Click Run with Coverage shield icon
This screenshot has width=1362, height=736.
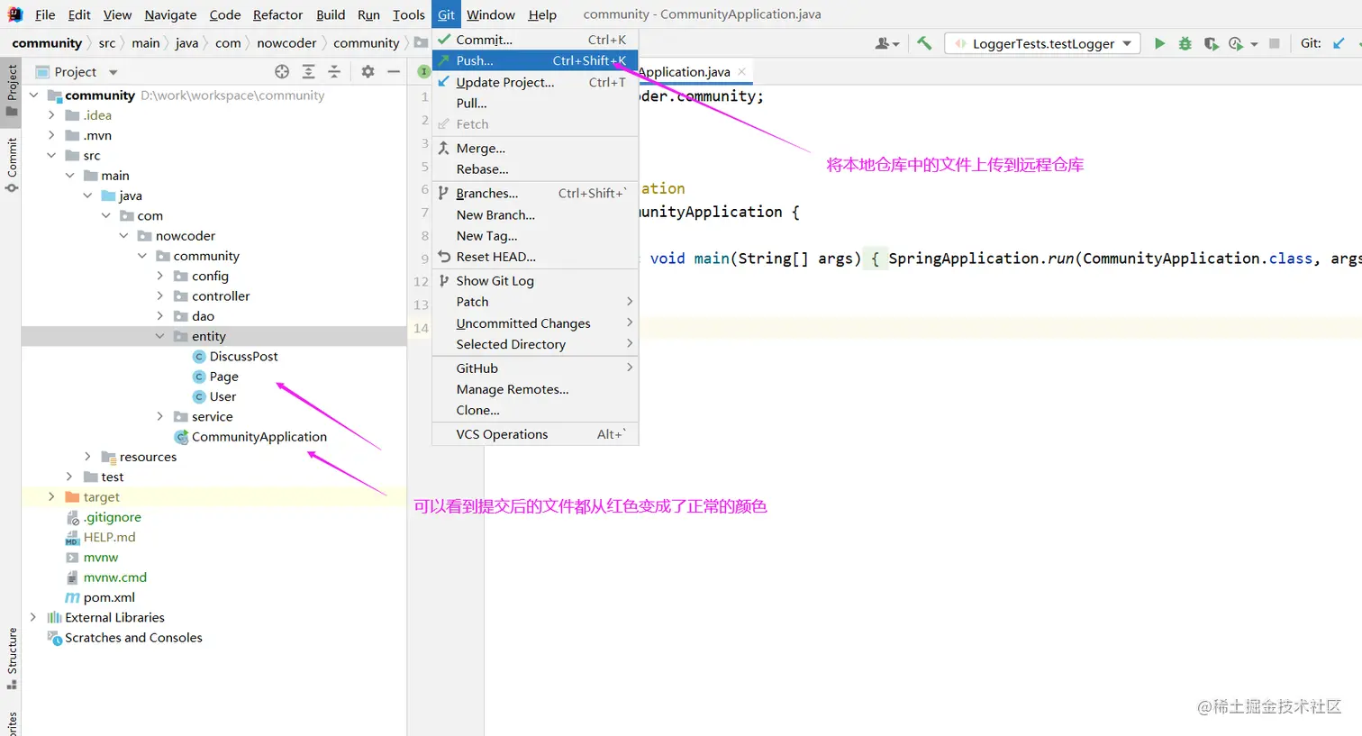point(1211,43)
